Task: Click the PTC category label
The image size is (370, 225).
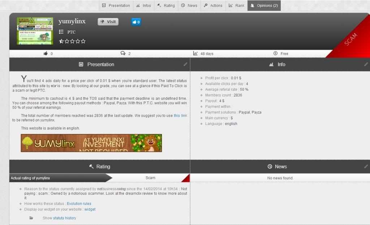Action: [71, 32]
